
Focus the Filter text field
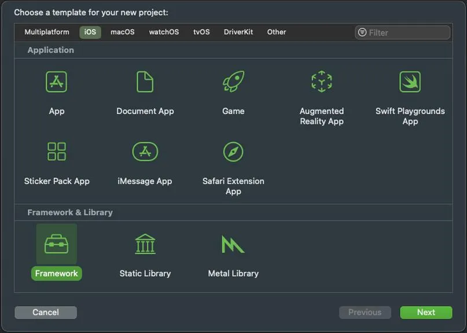[402, 32]
